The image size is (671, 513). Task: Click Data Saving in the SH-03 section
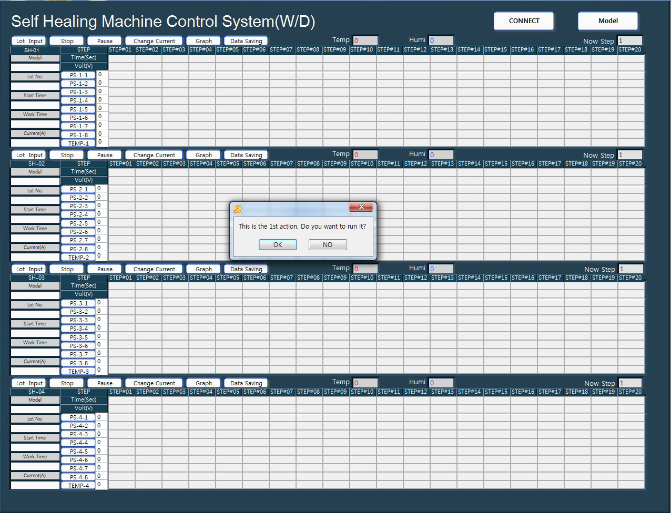point(246,269)
